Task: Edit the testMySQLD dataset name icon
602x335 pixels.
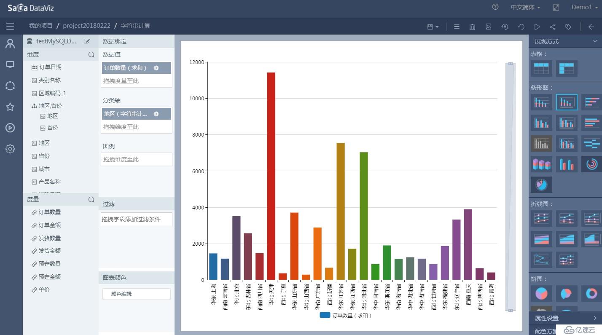Action: coord(87,41)
